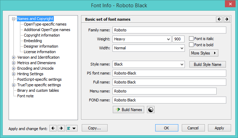Confirm with the OK button
The image size is (238, 138).
[167, 128]
